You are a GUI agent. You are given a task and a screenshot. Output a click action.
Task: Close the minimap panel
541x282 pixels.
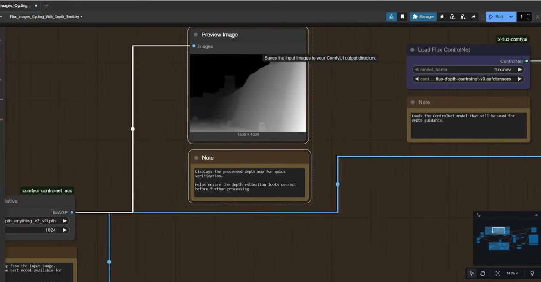pyautogui.click(x=536, y=215)
